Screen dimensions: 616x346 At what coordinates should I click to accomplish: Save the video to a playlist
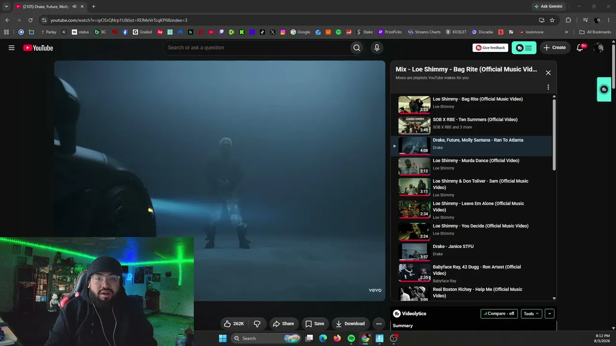315,324
